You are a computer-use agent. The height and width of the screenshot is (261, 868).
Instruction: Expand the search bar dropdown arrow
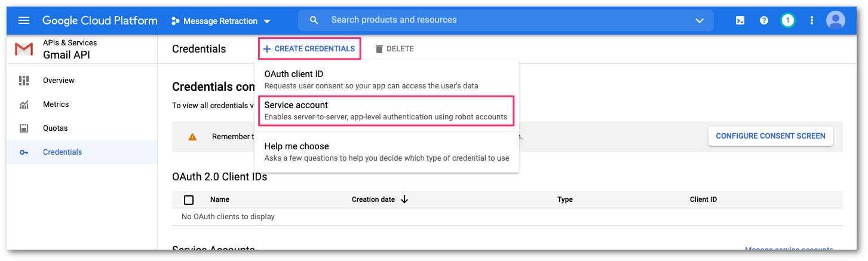point(700,20)
